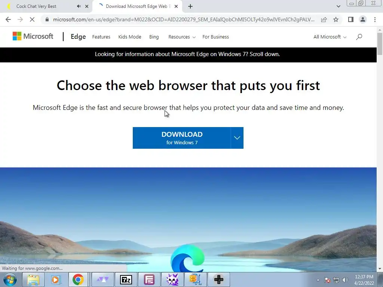
Task: Mute the Cock Chat tab audio
Action: coord(79,6)
